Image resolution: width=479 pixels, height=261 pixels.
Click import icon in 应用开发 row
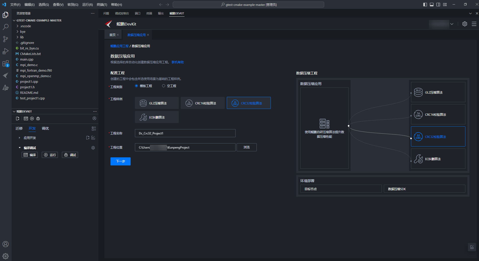coord(93,138)
